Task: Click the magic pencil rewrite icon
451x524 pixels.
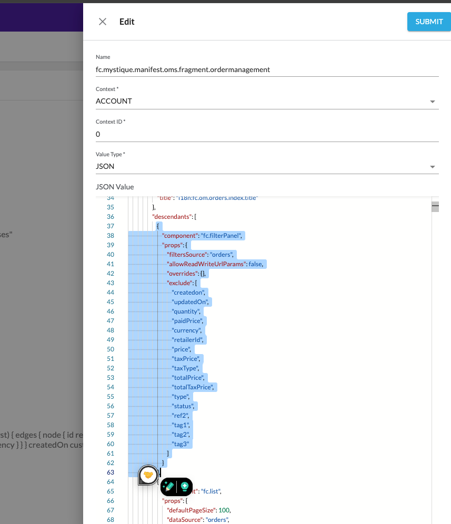Action: (168, 487)
